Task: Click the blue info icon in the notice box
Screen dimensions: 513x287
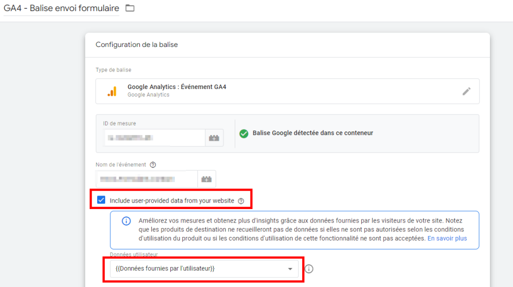Action: 127,221
